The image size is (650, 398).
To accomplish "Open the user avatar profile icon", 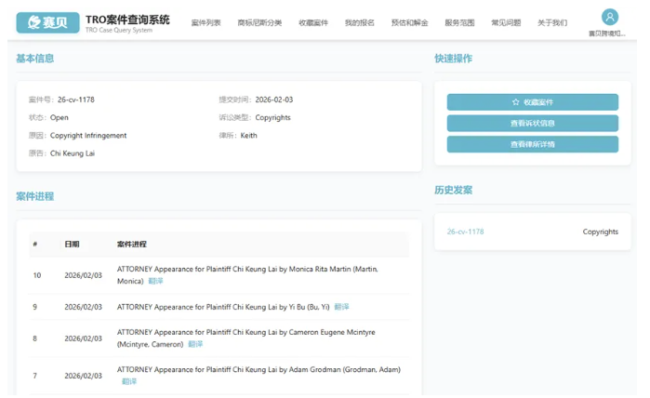I will coord(609,17).
